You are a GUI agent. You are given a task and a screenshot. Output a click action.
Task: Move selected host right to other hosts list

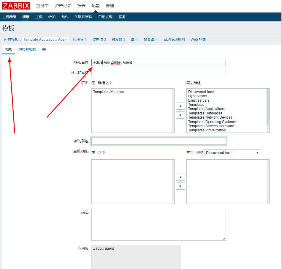click(x=180, y=186)
